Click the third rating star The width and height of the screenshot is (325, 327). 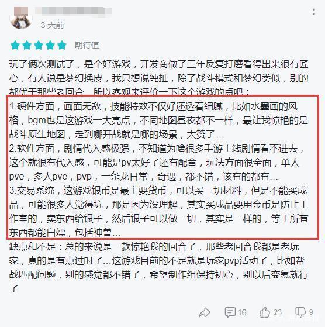(39, 45)
